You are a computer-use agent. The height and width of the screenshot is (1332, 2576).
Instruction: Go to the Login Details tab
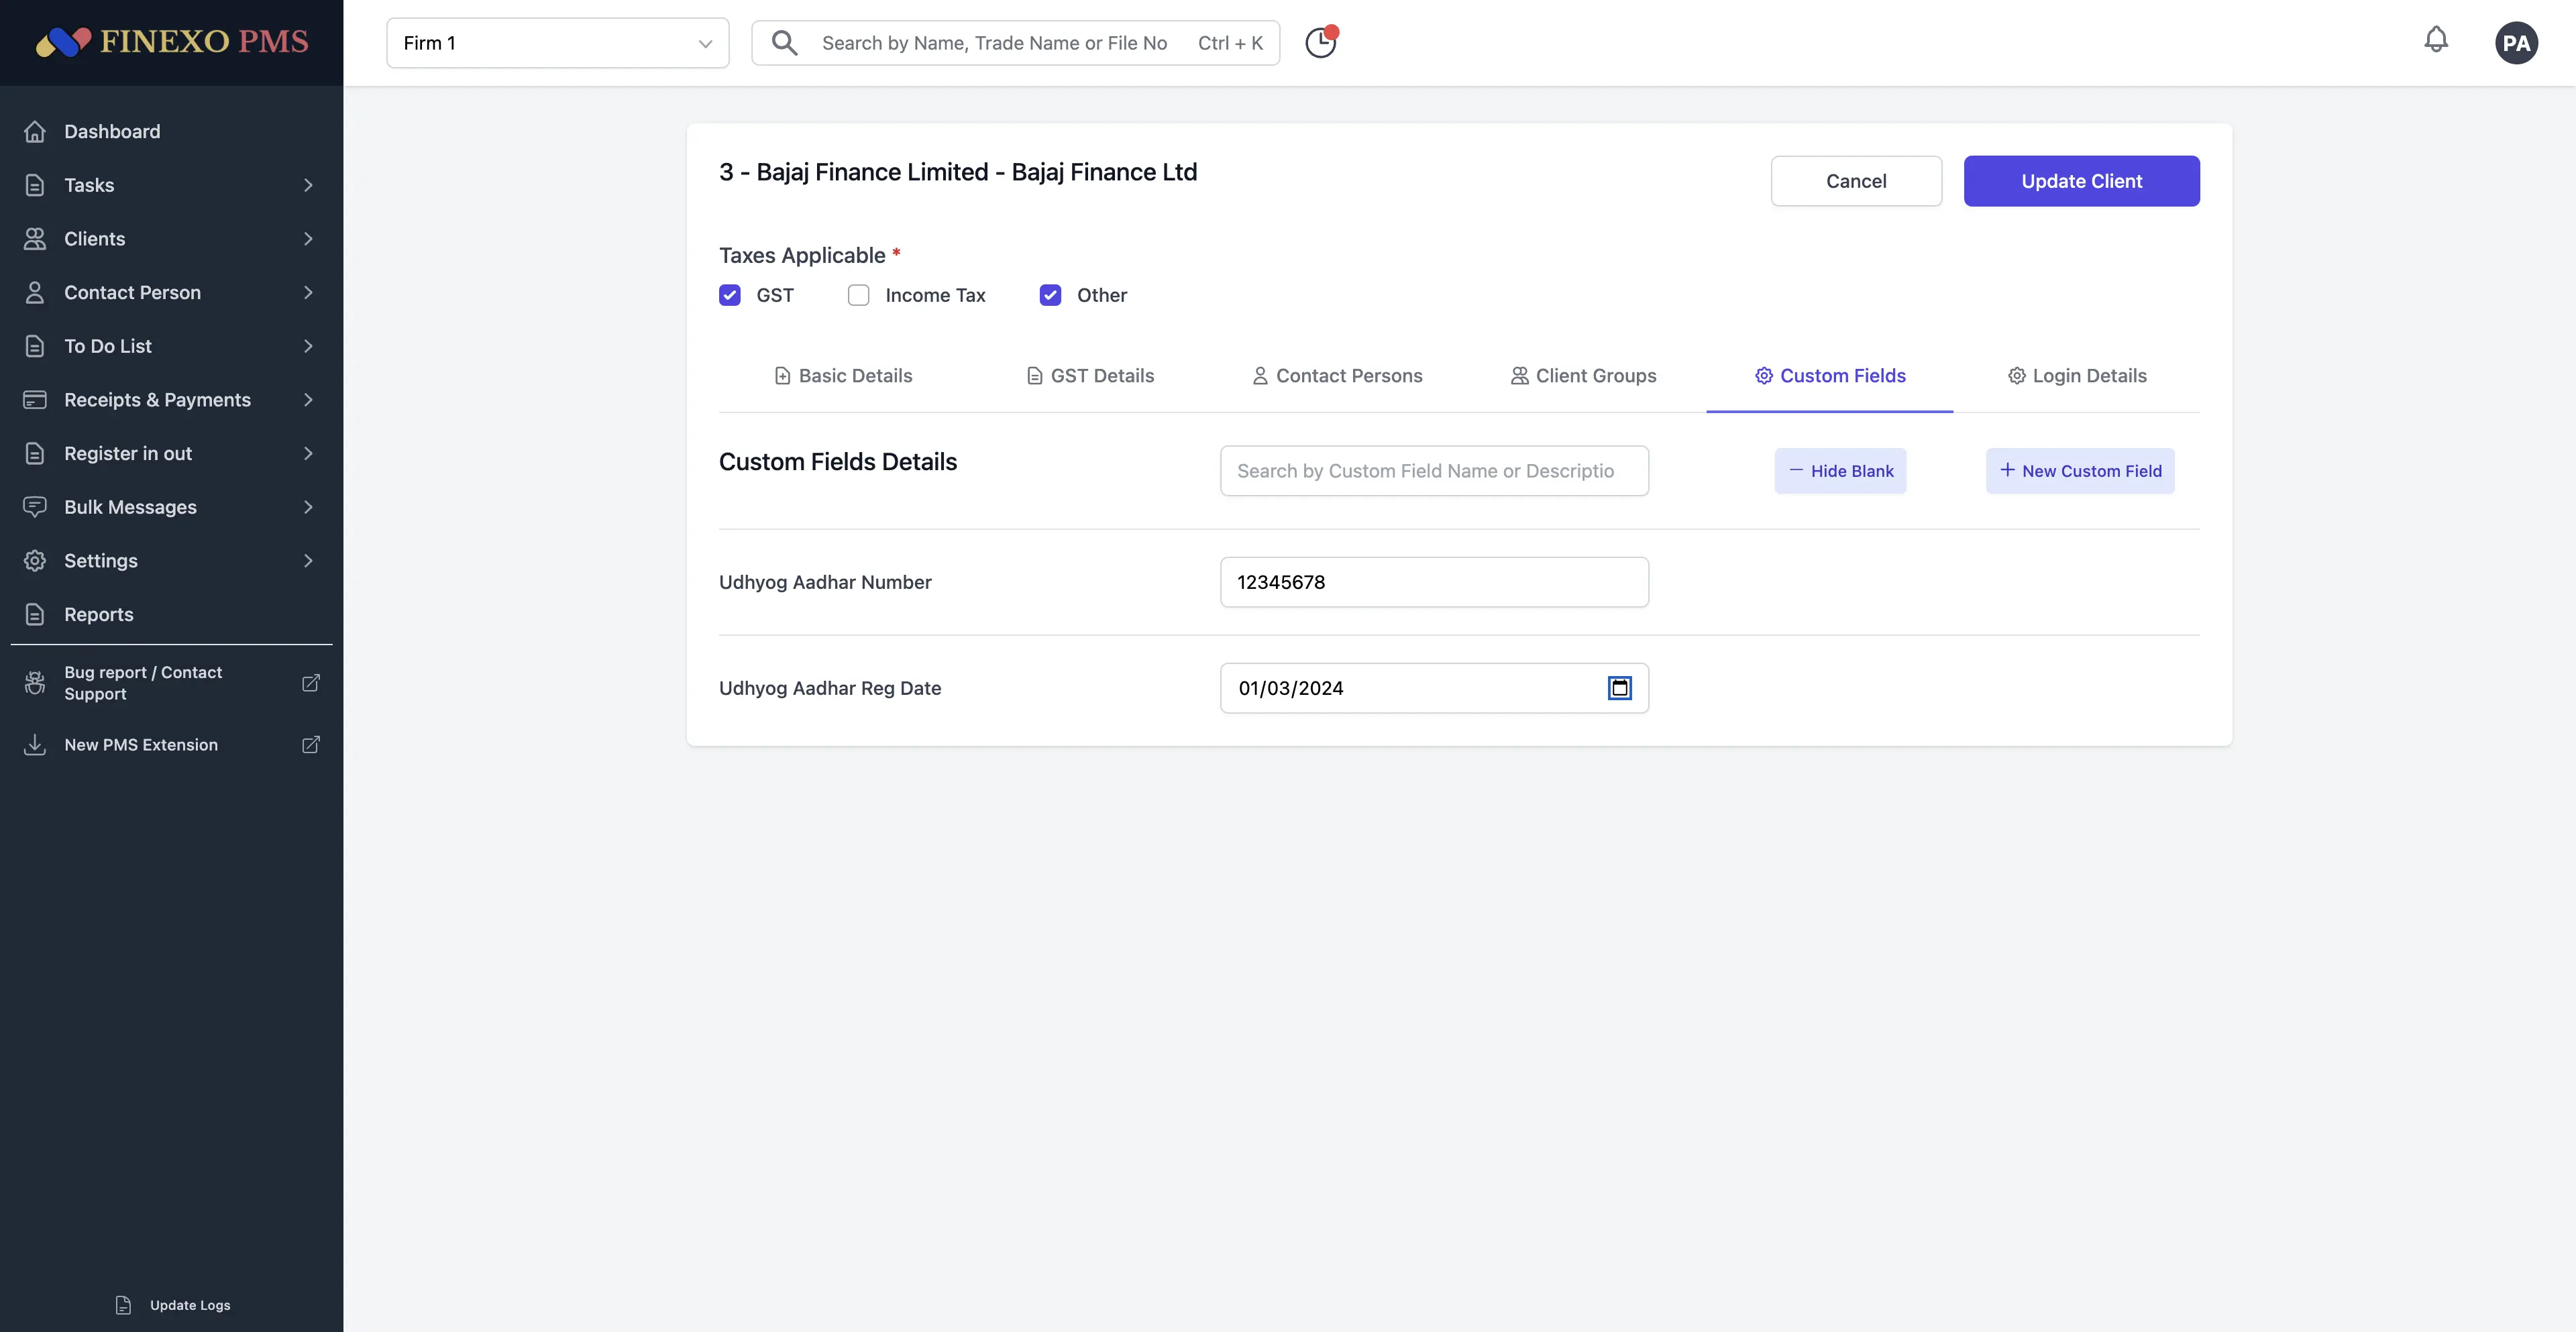coord(2077,376)
